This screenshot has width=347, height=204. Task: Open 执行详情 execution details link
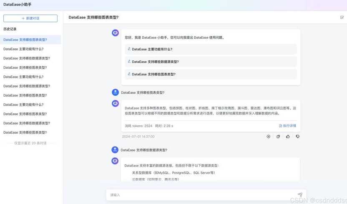(287, 126)
